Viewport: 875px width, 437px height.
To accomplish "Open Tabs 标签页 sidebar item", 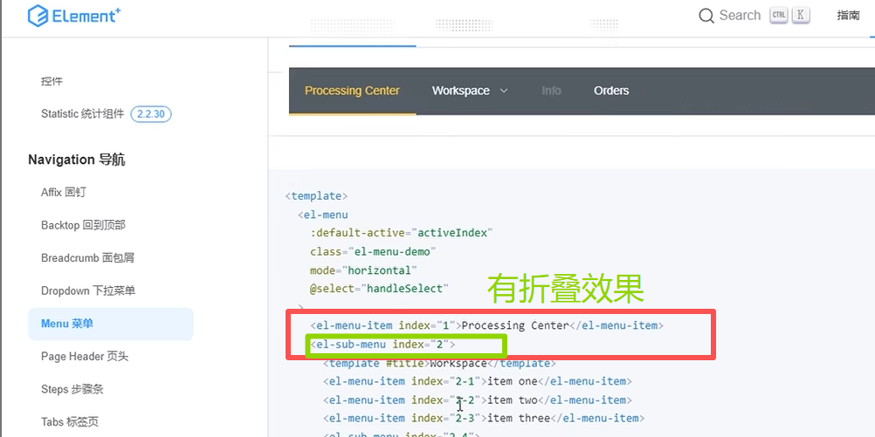I will pos(70,422).
